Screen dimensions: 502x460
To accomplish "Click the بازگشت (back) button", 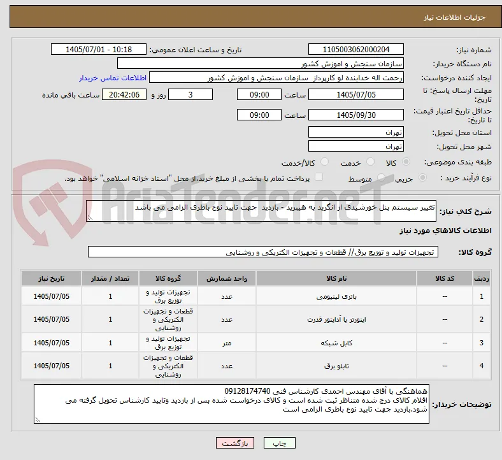I will tap(235, 443).
